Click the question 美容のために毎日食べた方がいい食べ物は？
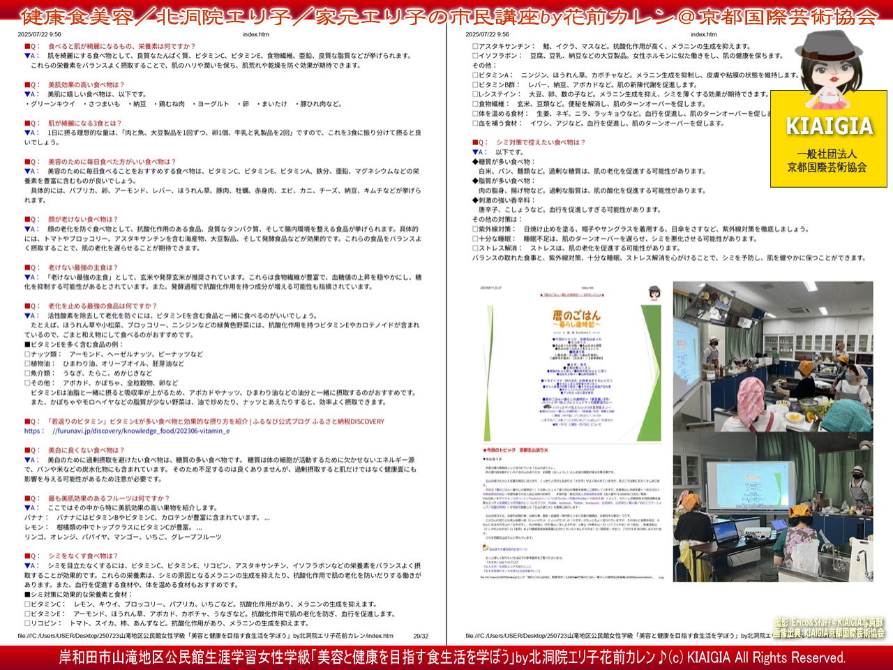The height and width of the screenshot is (670, 893). pos(100,161)
